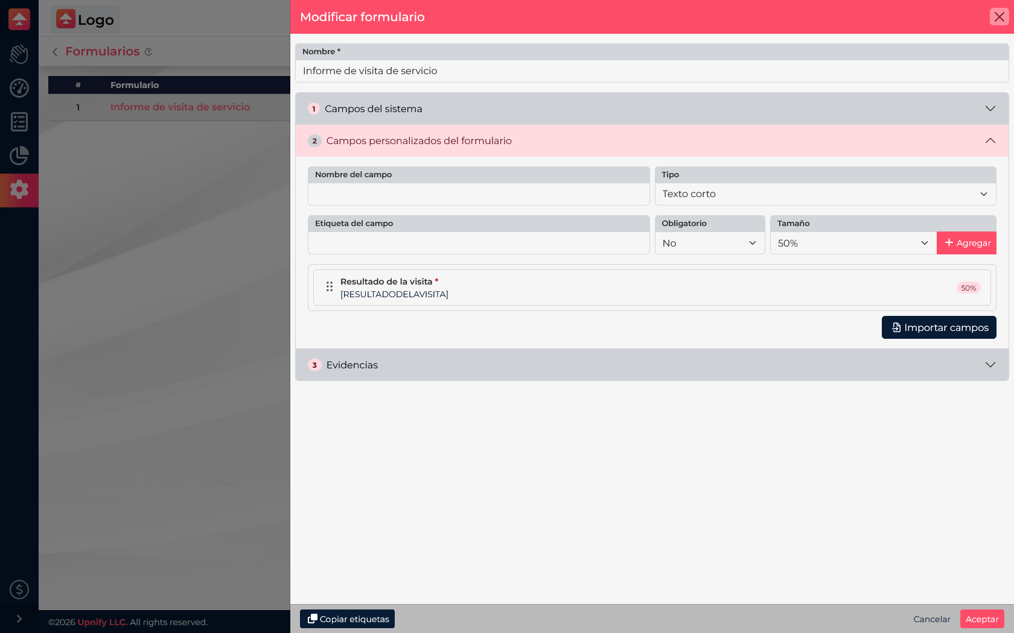Viewport: 1014px width, 633px height.
Task: Click the Aceptar button
Action: 982,619
